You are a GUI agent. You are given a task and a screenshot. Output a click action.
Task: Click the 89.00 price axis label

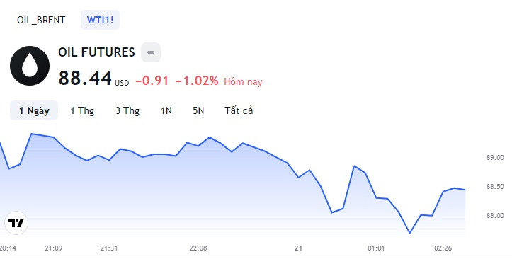point(495,158)
